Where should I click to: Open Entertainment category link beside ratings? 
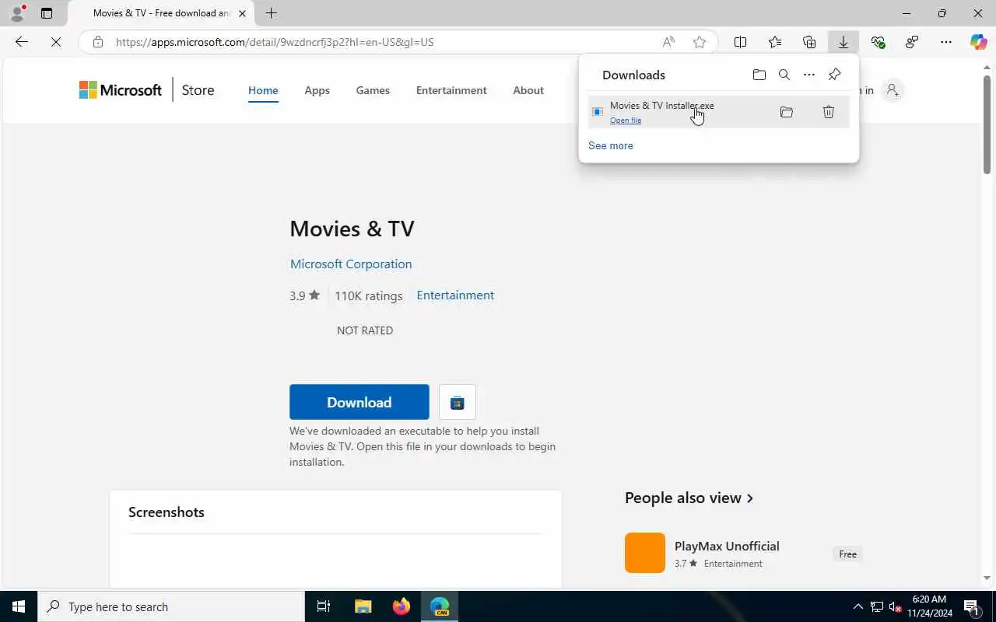click(x=455, y=295)
